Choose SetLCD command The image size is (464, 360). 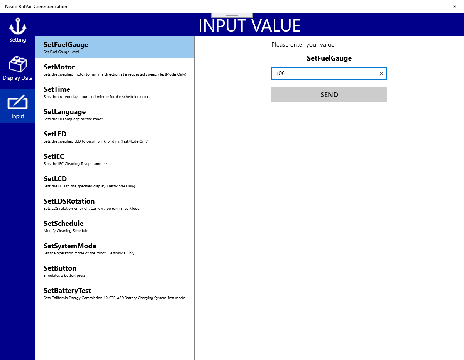tap(115, 182)
